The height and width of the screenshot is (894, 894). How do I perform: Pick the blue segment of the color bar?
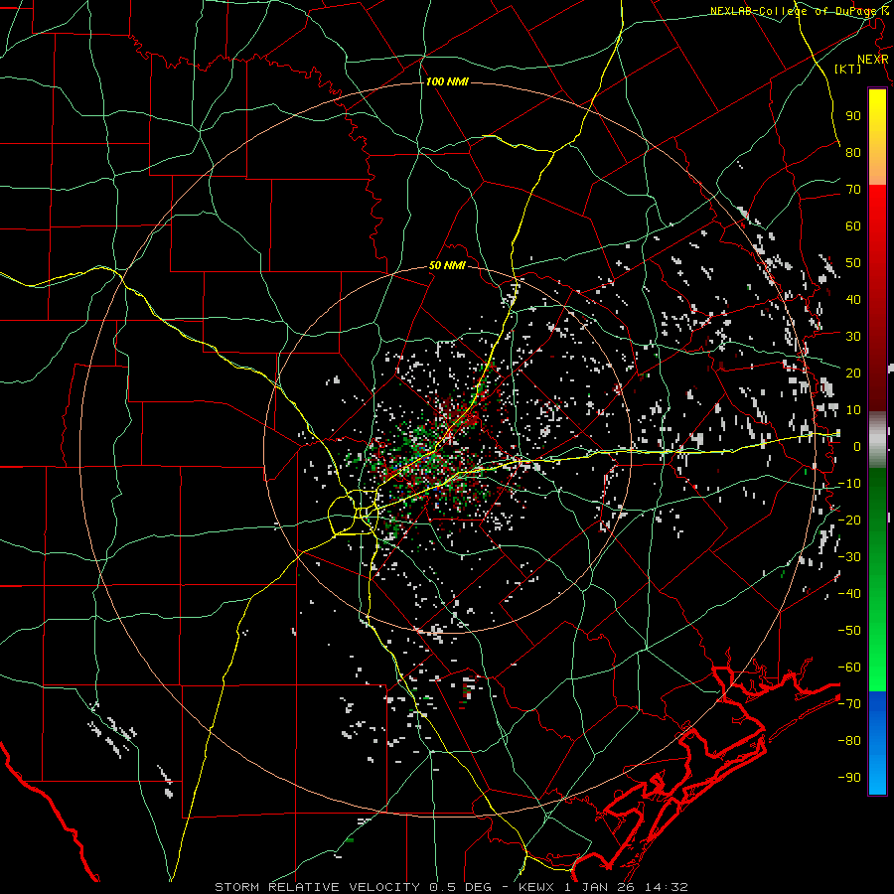877,742
